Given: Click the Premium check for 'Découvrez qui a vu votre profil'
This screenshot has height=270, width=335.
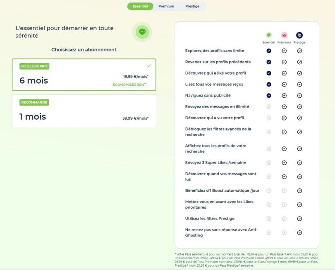Looking at the screenshot, I should coord(284,118).
